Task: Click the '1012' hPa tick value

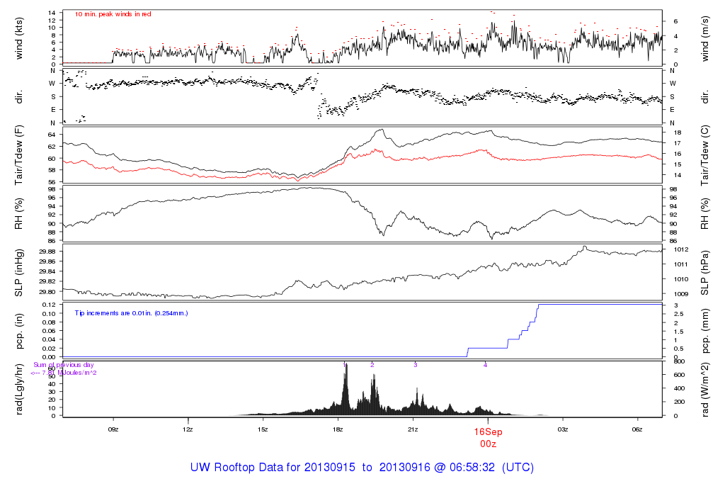Action: click(682, 250)
